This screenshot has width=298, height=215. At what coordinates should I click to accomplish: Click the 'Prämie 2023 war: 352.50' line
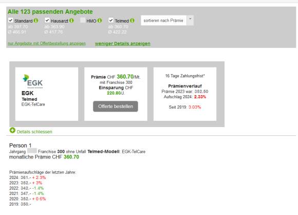click(185, 92)
